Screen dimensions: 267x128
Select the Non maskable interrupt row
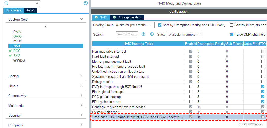point(179,51)
